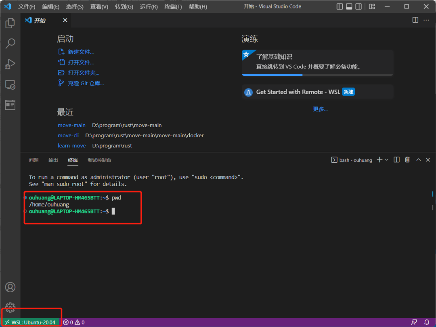Open recent project move-main
This screenshot has width=436, height=327.
point(71,126)
